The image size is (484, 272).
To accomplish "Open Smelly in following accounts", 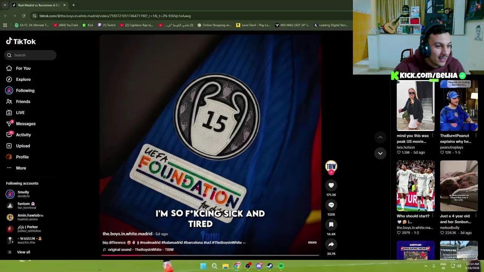I will coord(23,194).
